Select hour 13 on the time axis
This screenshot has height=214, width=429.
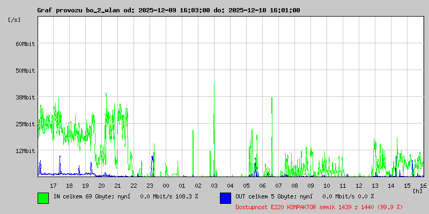pos(375,185)
